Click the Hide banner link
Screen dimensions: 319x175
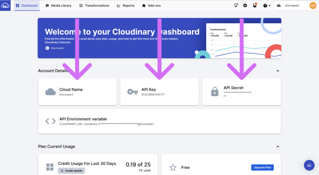pos(57,48)
